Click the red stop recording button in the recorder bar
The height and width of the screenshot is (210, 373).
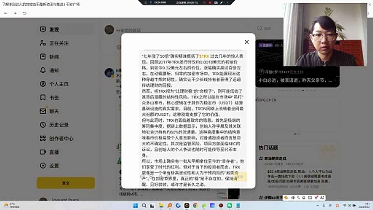[x=210, y=2]
